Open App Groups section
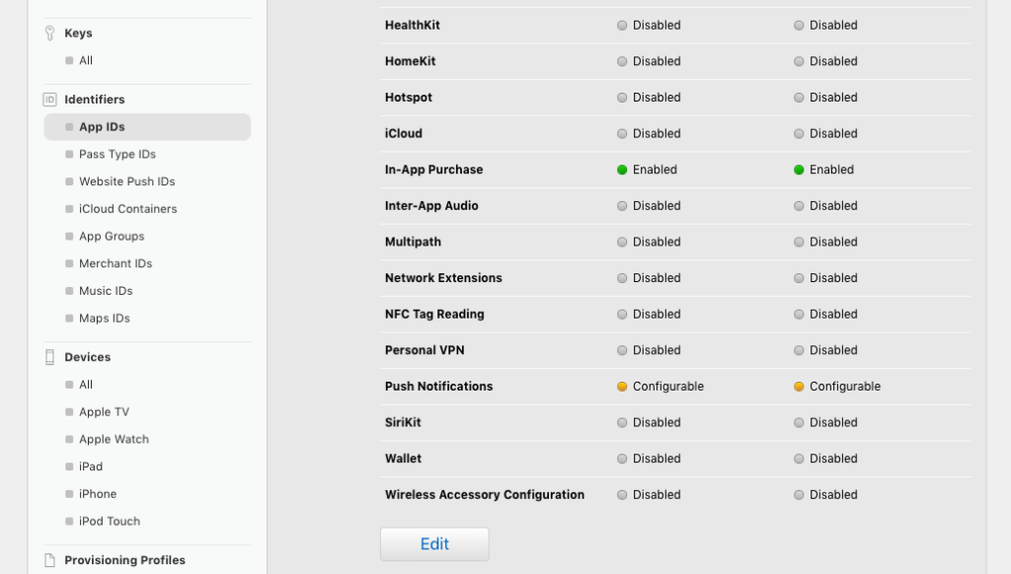The width and height of the screenshot is (1011, 574). (x=112, y=237)
